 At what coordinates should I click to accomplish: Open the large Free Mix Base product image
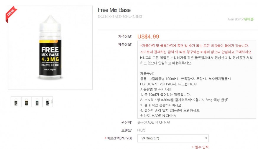(x=50, y=48)
